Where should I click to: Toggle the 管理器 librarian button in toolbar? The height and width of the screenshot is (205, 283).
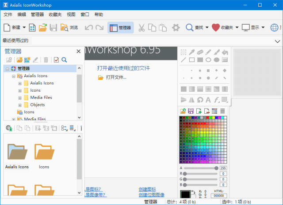120,28
